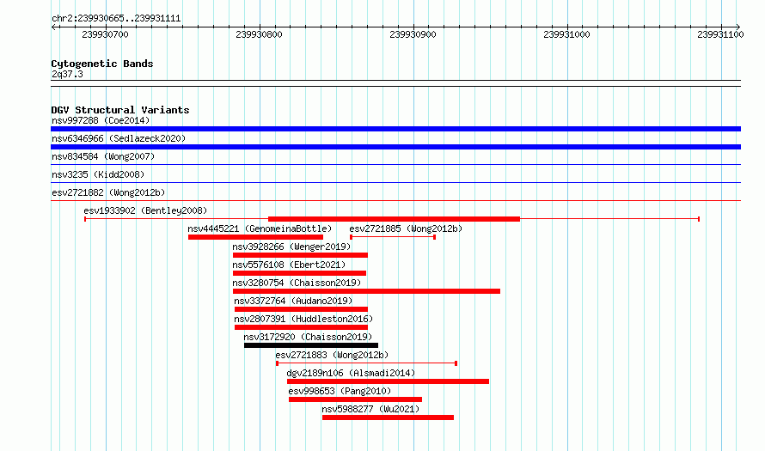Screen dimensions: 765x451
Task: Click the thin red span under esv2721885
Action: click(x=393, y=237)
